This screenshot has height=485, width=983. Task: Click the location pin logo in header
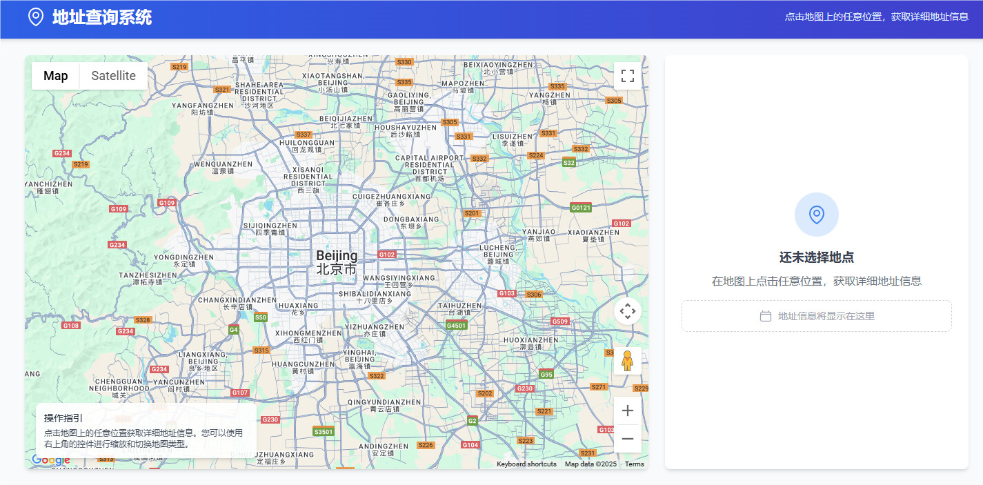[36, 17]
